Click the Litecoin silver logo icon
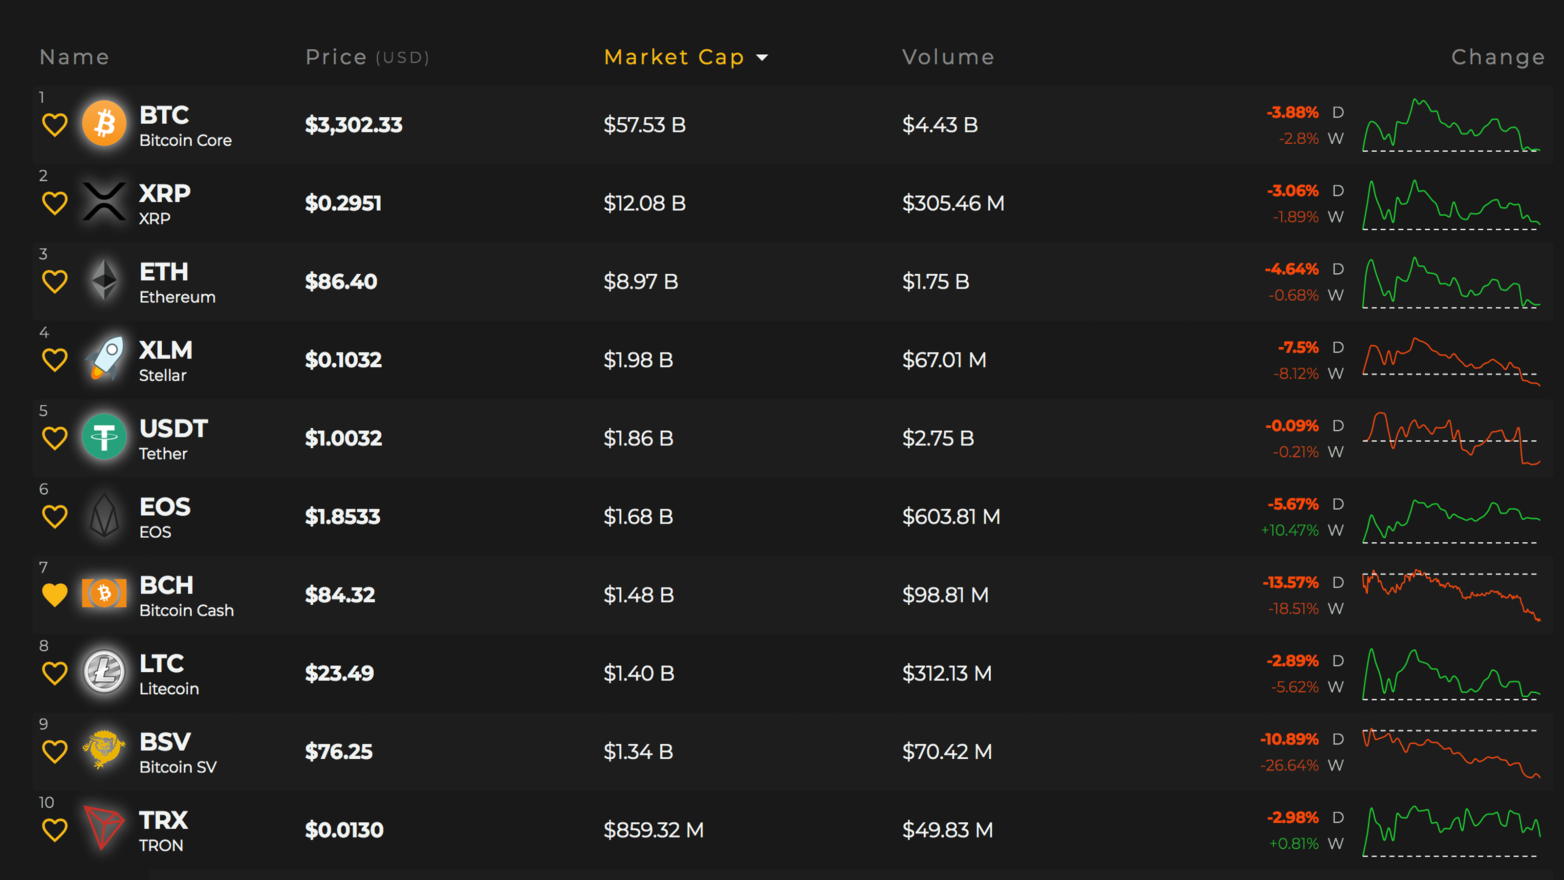 click(x=104, y=672)
